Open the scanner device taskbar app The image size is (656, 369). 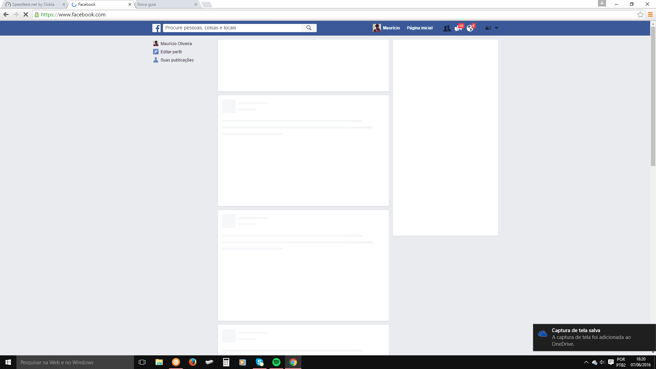tap(209, 362)
